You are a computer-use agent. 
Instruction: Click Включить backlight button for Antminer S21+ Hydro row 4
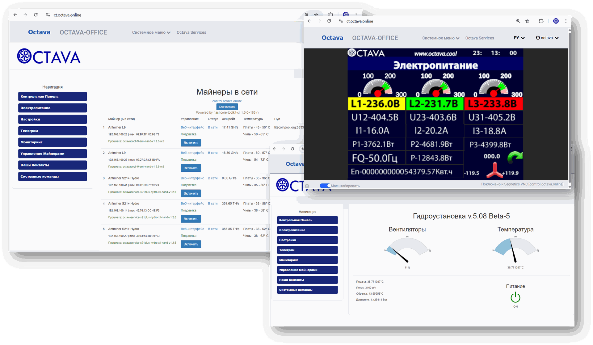click(191, 219)
